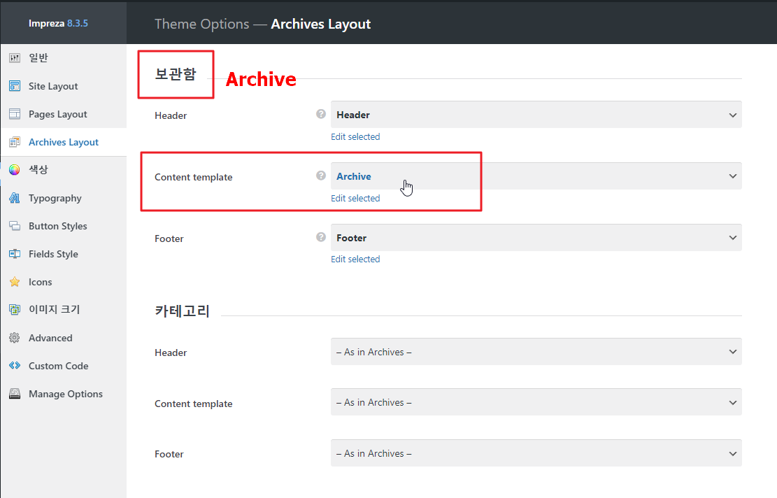Click the 보관함 section heading
Image resolution: width=777 pixels, height=498 pixels.
[176, 74]
